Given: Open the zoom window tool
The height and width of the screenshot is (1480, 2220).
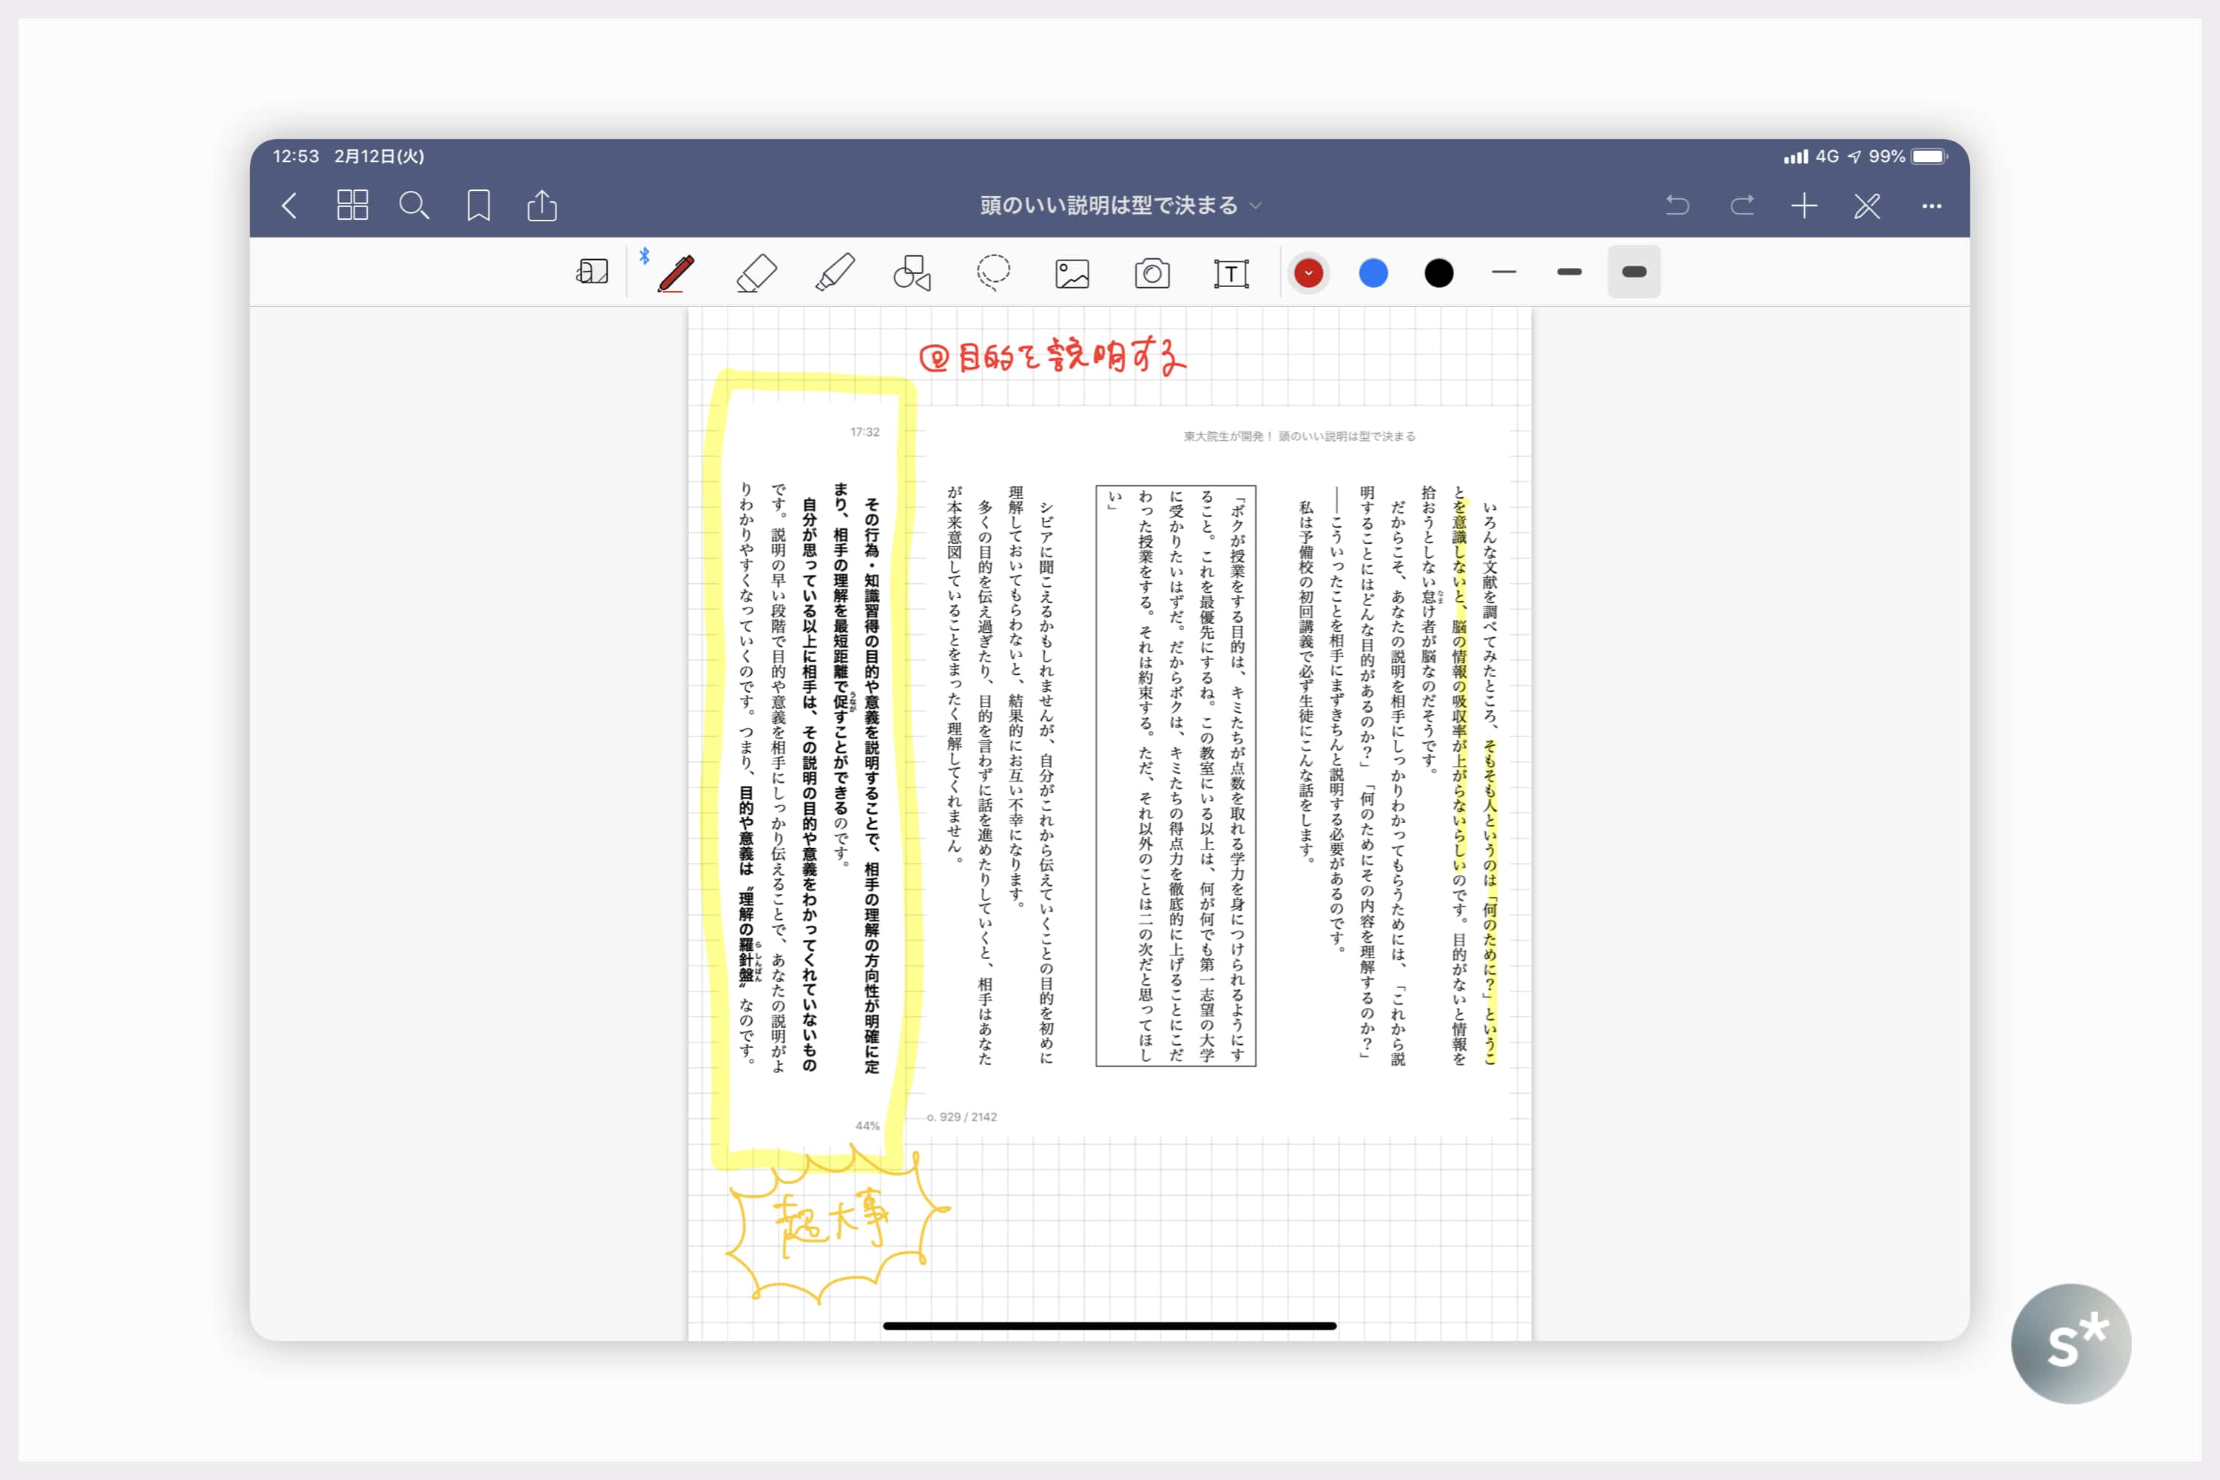Looking at the screenshot, I should click(x=592, y=273).
